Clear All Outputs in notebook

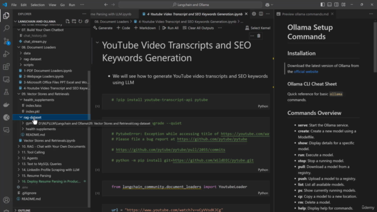click(198, 28)
